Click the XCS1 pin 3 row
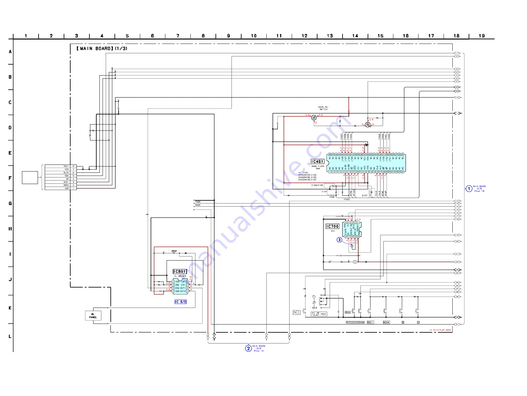This screenshot has width=527, height=396. click(x=61, y=182)
